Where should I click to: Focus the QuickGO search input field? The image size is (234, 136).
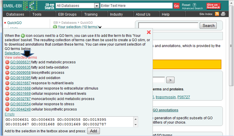168,26
